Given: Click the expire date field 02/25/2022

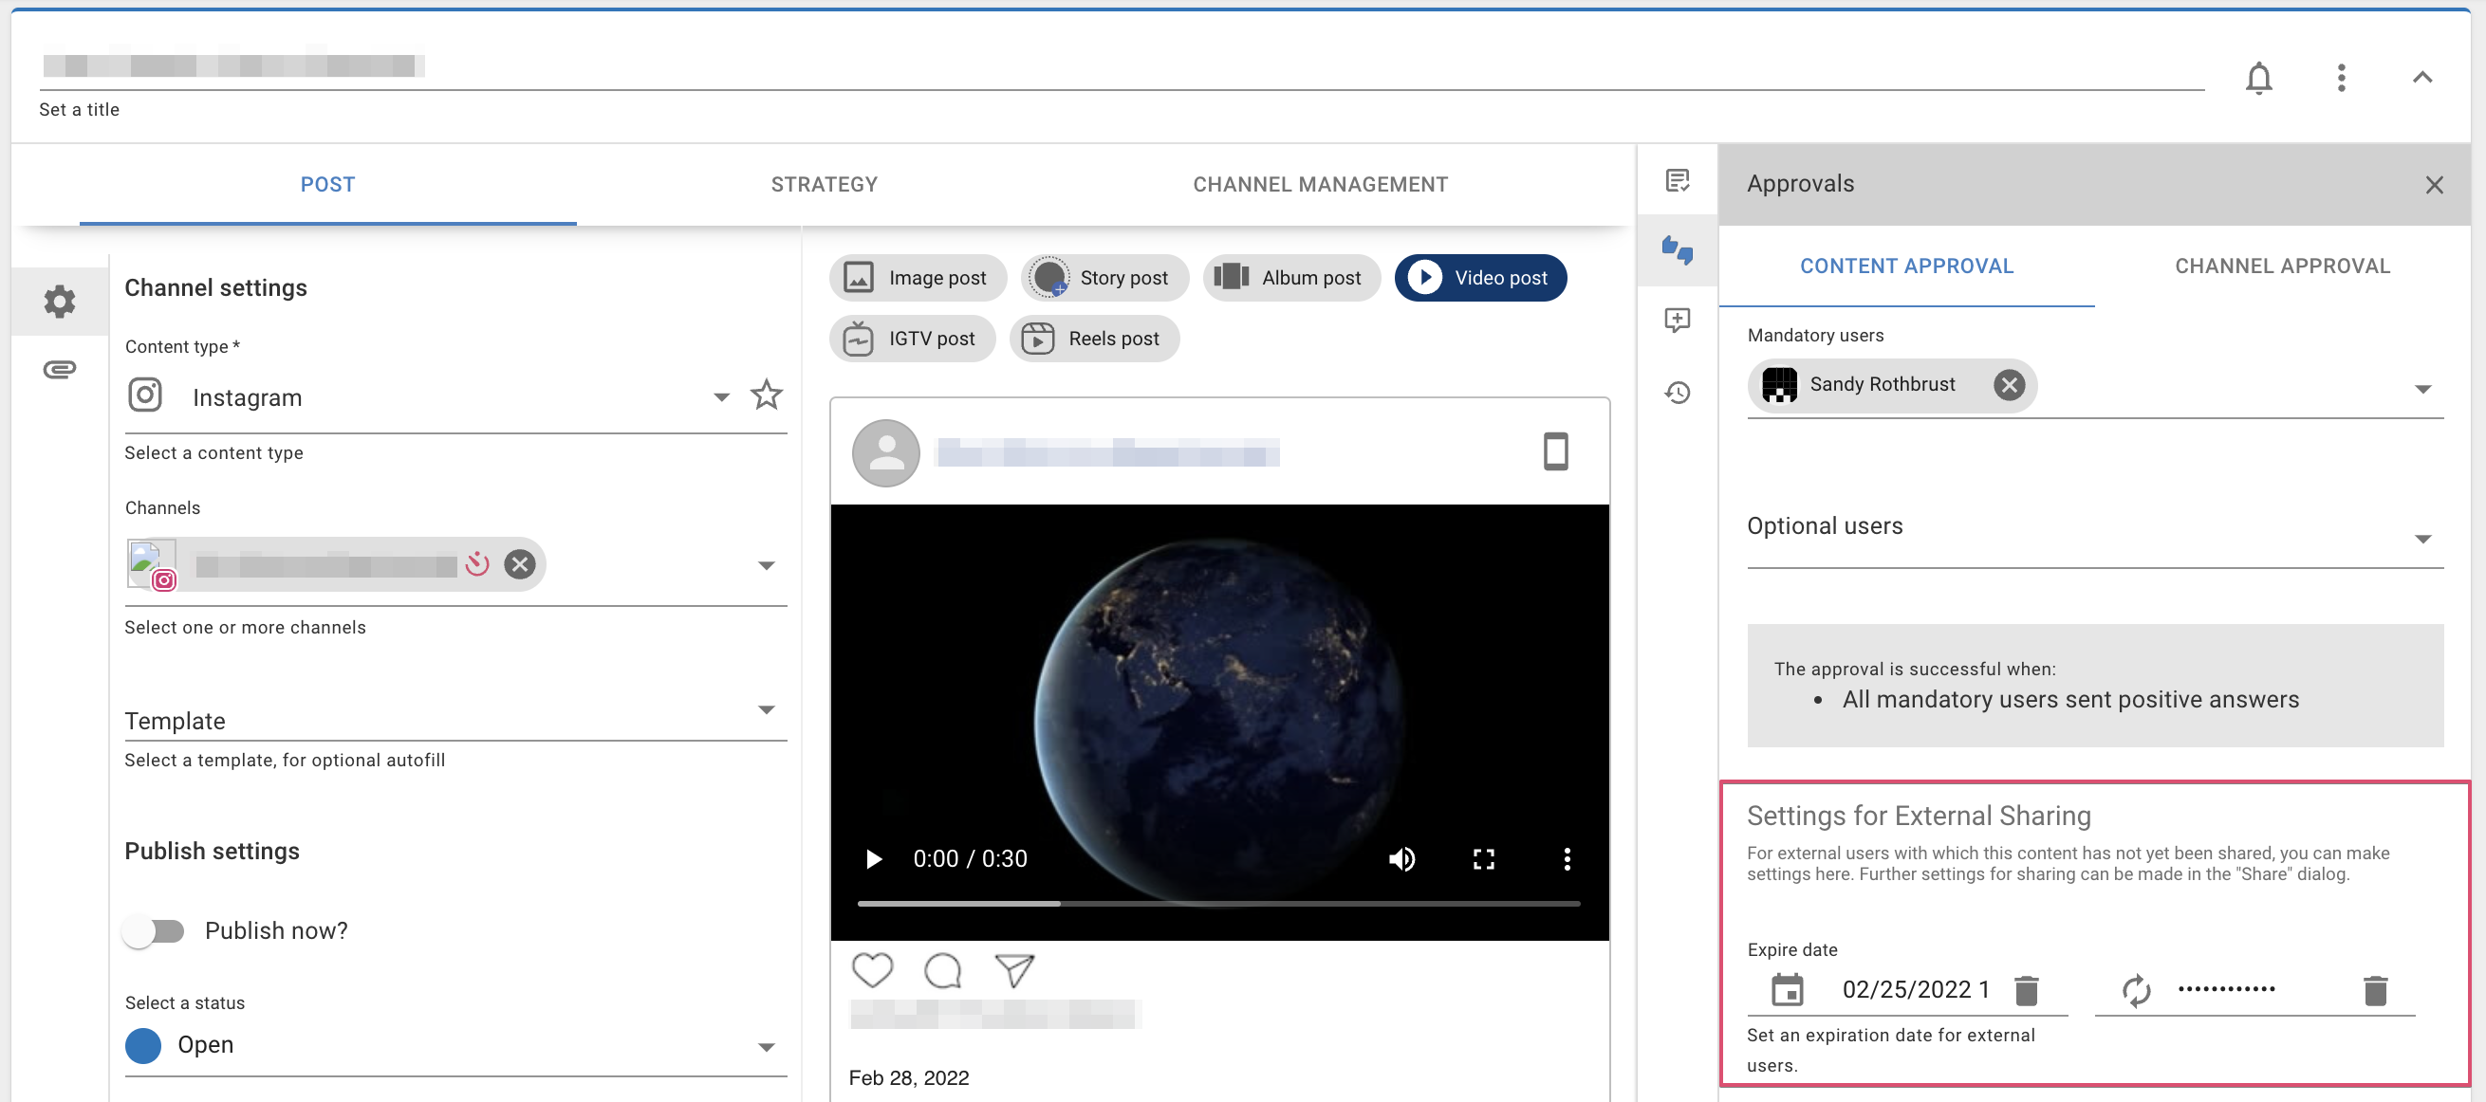Looking at the screenshot, I should click(x=1915, y=990).
